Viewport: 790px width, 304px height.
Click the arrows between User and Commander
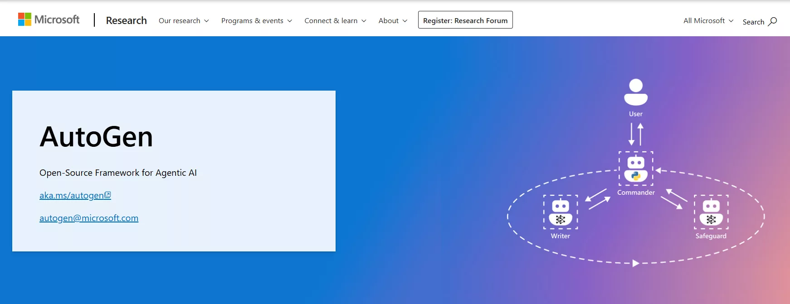click(x=636, y=134)
